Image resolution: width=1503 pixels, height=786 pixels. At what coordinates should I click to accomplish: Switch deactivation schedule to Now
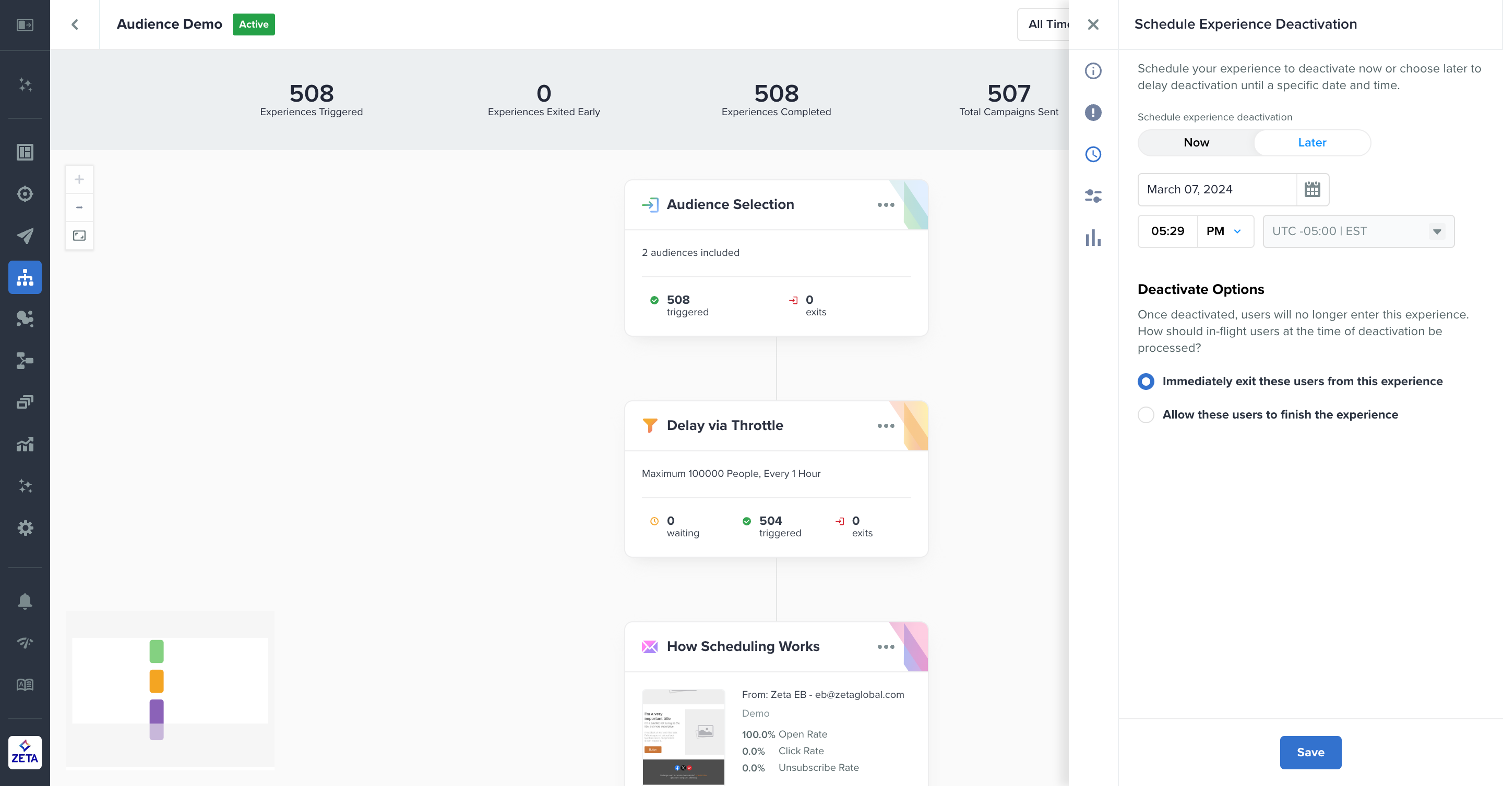1196,143
